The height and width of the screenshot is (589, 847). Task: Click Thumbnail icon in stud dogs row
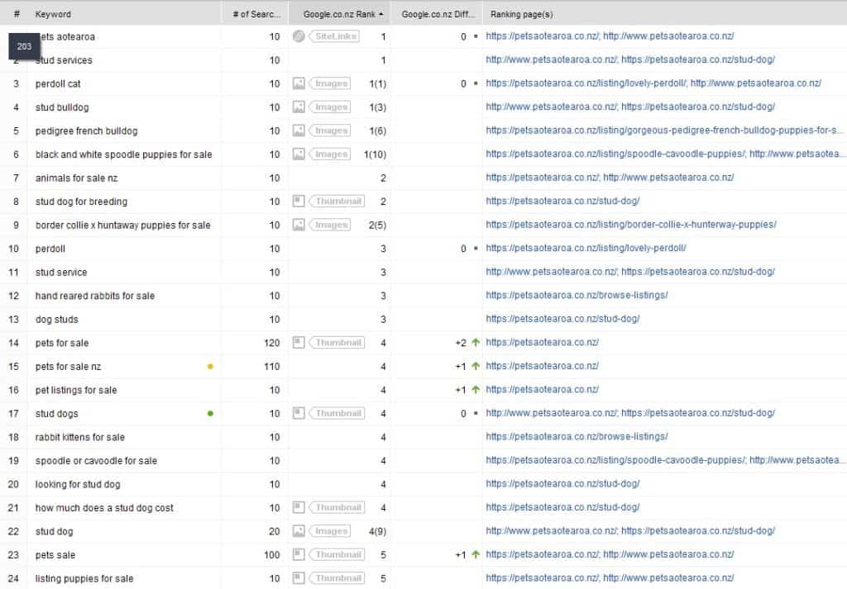pyautogui.click(x=299, y=413)
